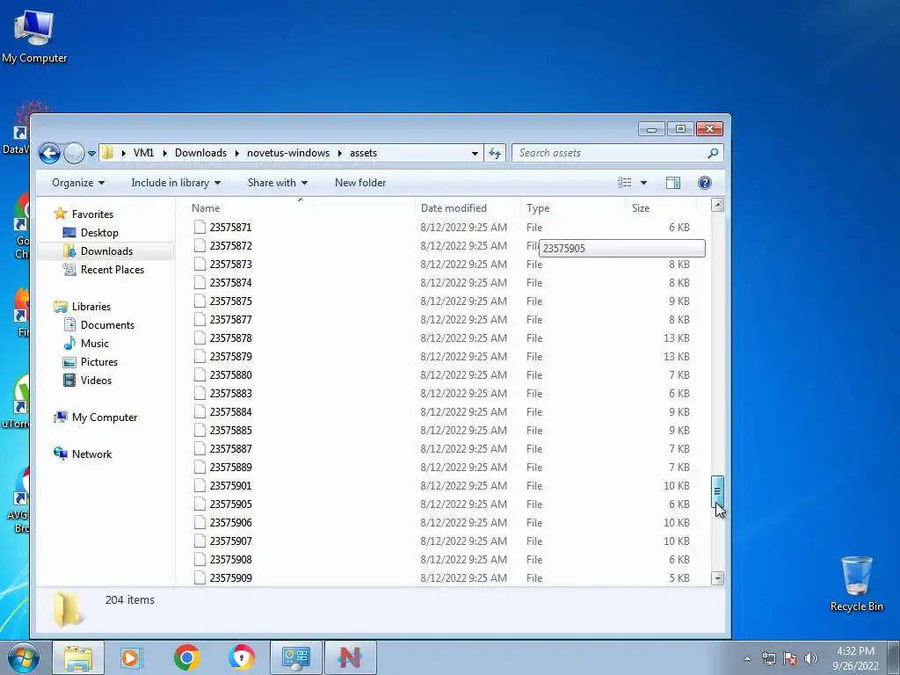Viewport: 900px width, 675px height.
Task: Open the view options dropdown arrow
Action: coord(643,183)
